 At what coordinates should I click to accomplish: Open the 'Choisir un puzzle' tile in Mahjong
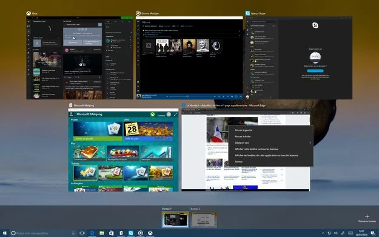(98, 131)
